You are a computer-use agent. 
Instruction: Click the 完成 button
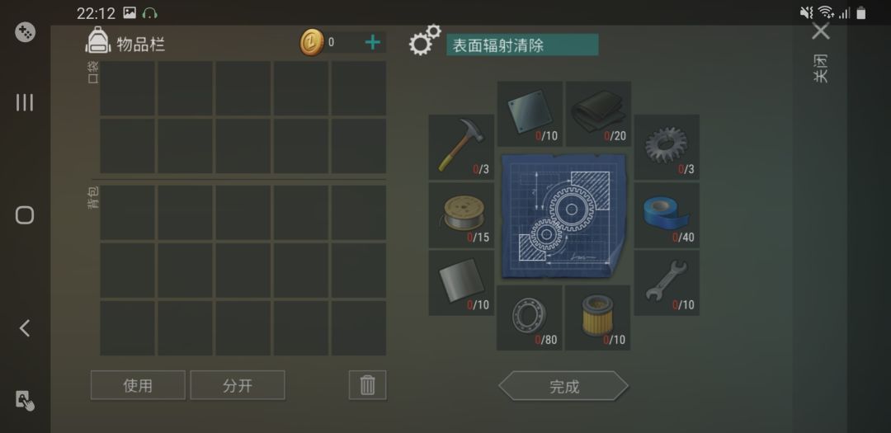click(x=563, y=387)
